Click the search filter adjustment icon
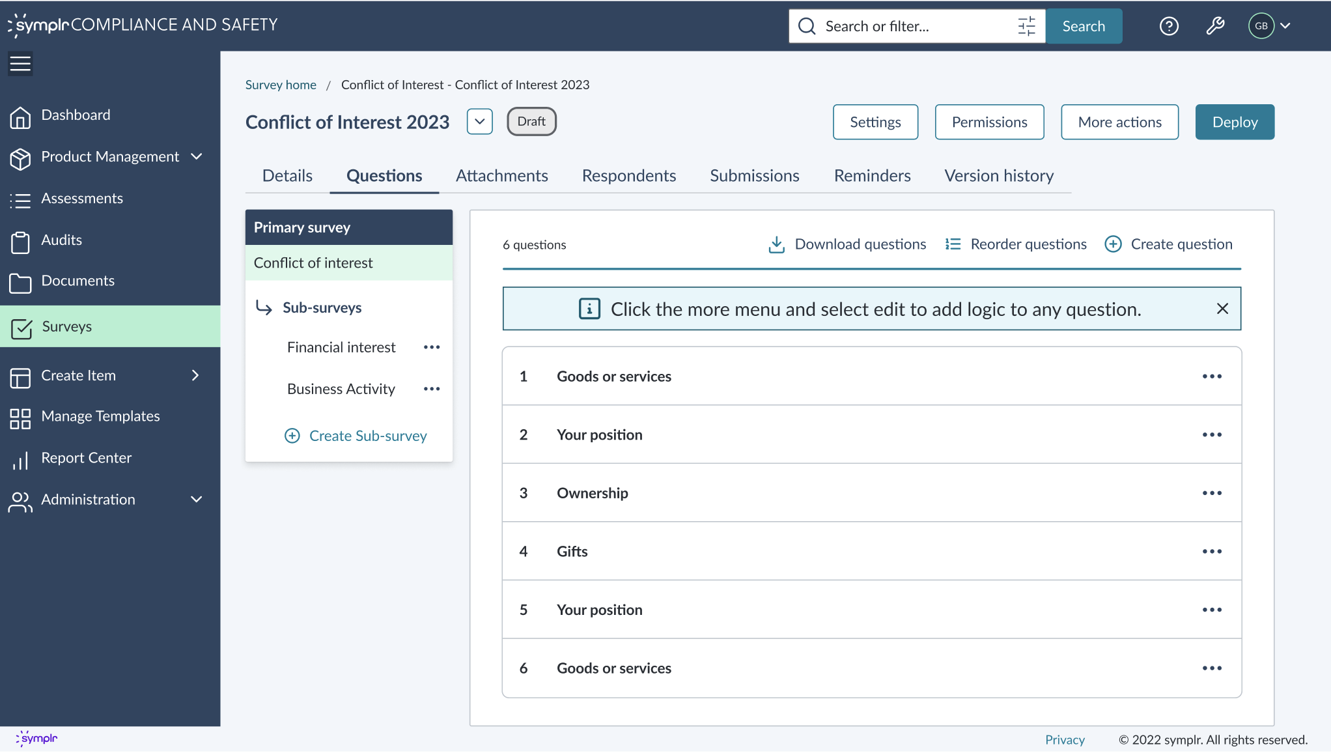The image size is (1331, 753). [1026, 26]
